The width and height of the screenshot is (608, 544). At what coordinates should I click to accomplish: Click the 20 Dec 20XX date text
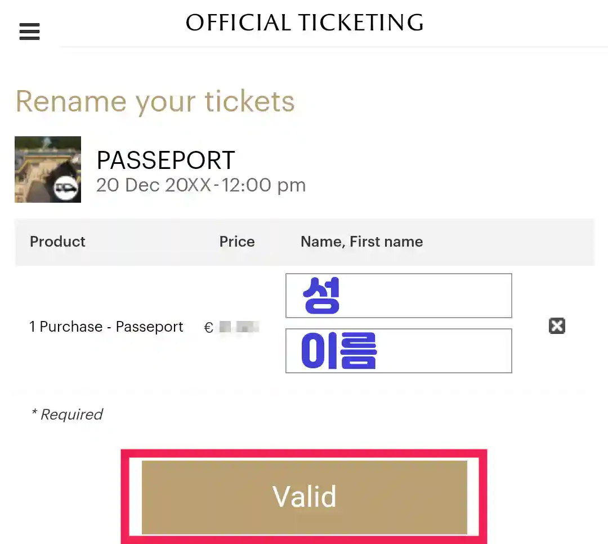pos(153,185)
